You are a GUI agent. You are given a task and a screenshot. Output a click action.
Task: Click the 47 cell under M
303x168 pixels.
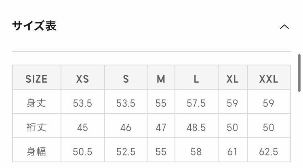(x=161, y=127)
